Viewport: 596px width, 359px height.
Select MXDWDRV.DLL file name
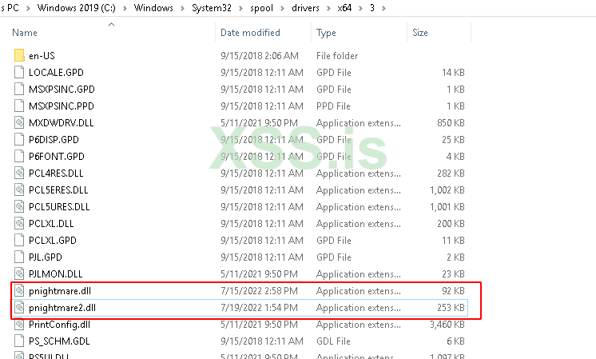[62, 122]
